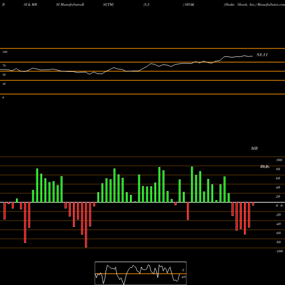
Task: Click the RSI axis label 50
Action: click(x=4, y=75)
